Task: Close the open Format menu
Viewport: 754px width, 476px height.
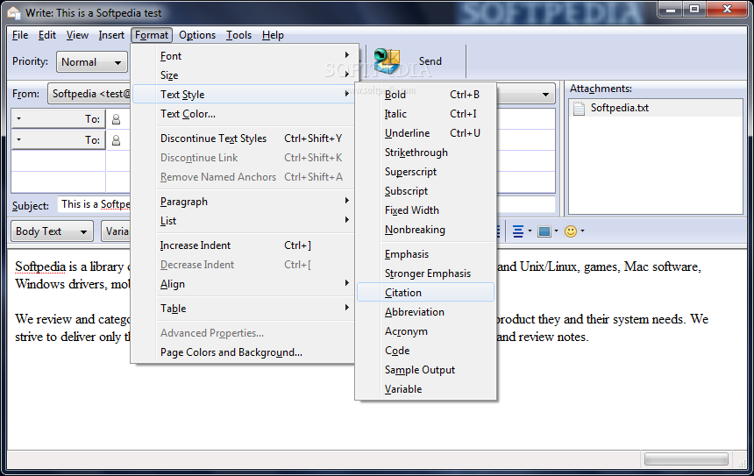Action: pyautogui.click(x=152, y=35)
